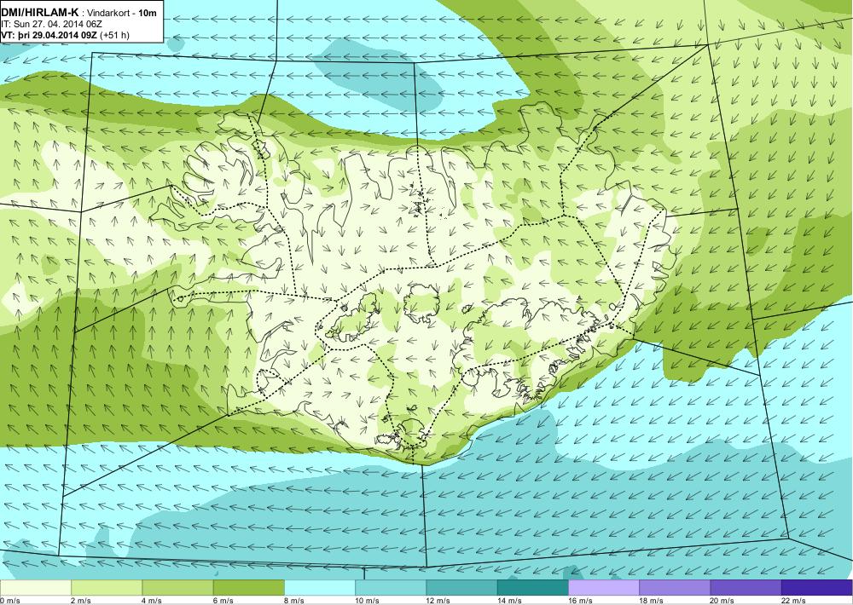Click the pale yellow 0–2 m/s legend swatch

click(35, 588)
